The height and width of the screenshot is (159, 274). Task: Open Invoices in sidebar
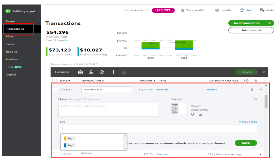tap(12, 59)
